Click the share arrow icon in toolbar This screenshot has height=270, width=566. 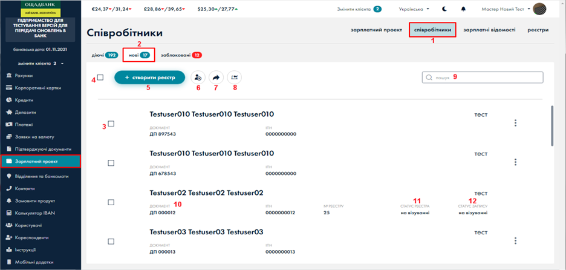point(216,77)
